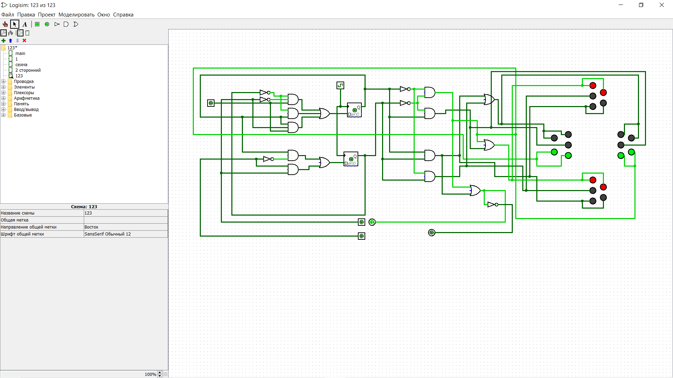
Task: Switch to edit circuit appearance view
Action: [x=27, y=33]
